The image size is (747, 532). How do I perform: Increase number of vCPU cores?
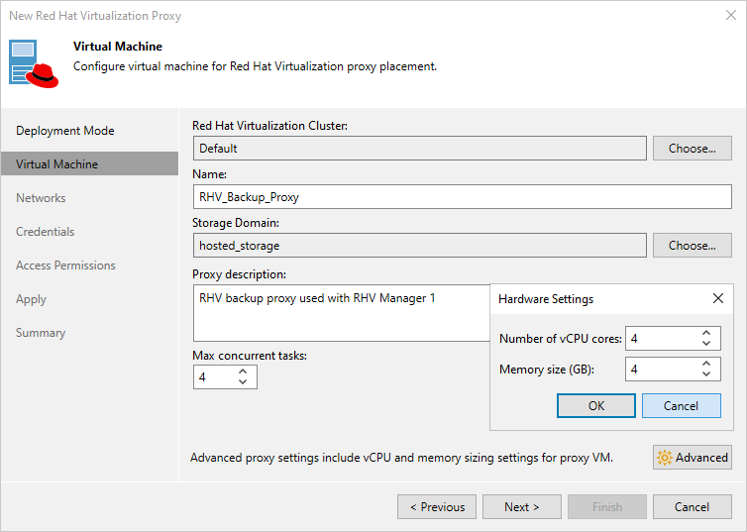pyautogui.click(x=705, y=334)
